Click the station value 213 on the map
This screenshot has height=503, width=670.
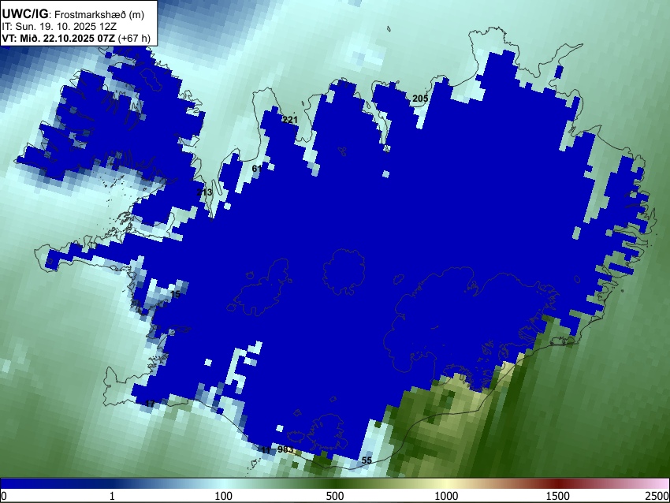click(204, 192)
